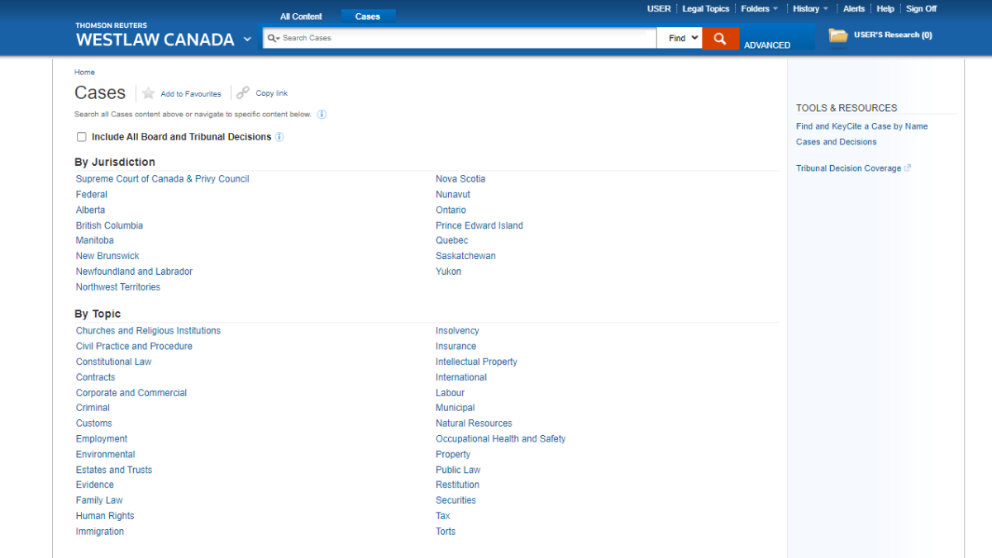Click inside the Search Cases input field
Viewport: 992px width, 558px height.
coord(455,37)
